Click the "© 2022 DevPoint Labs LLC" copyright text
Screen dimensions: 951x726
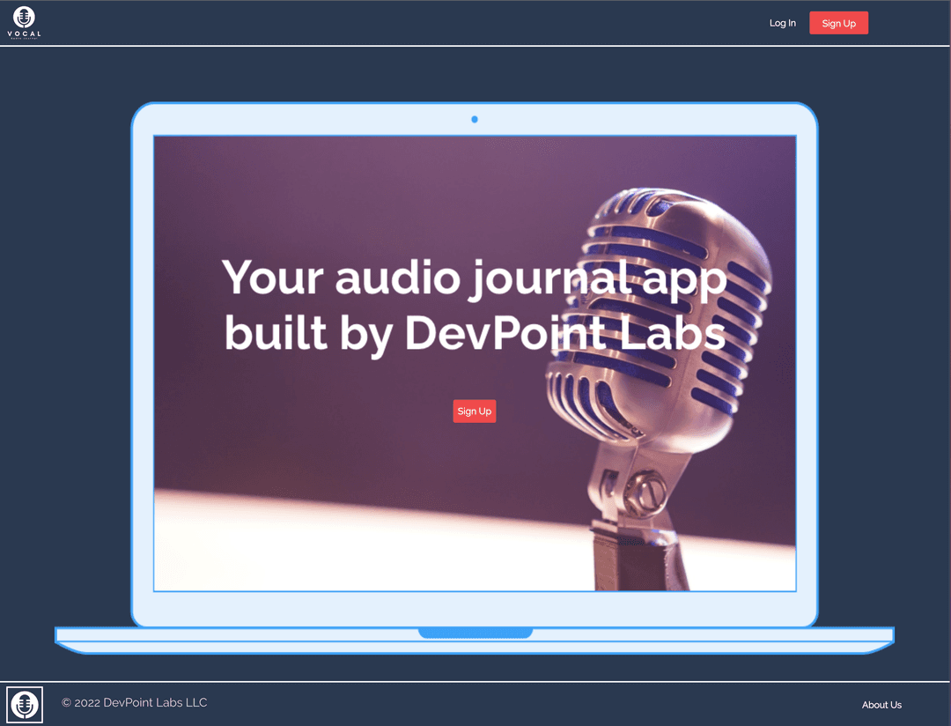134,702
